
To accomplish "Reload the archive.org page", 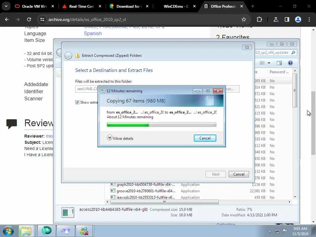I will pyautogui.click(x=29, y=19).
